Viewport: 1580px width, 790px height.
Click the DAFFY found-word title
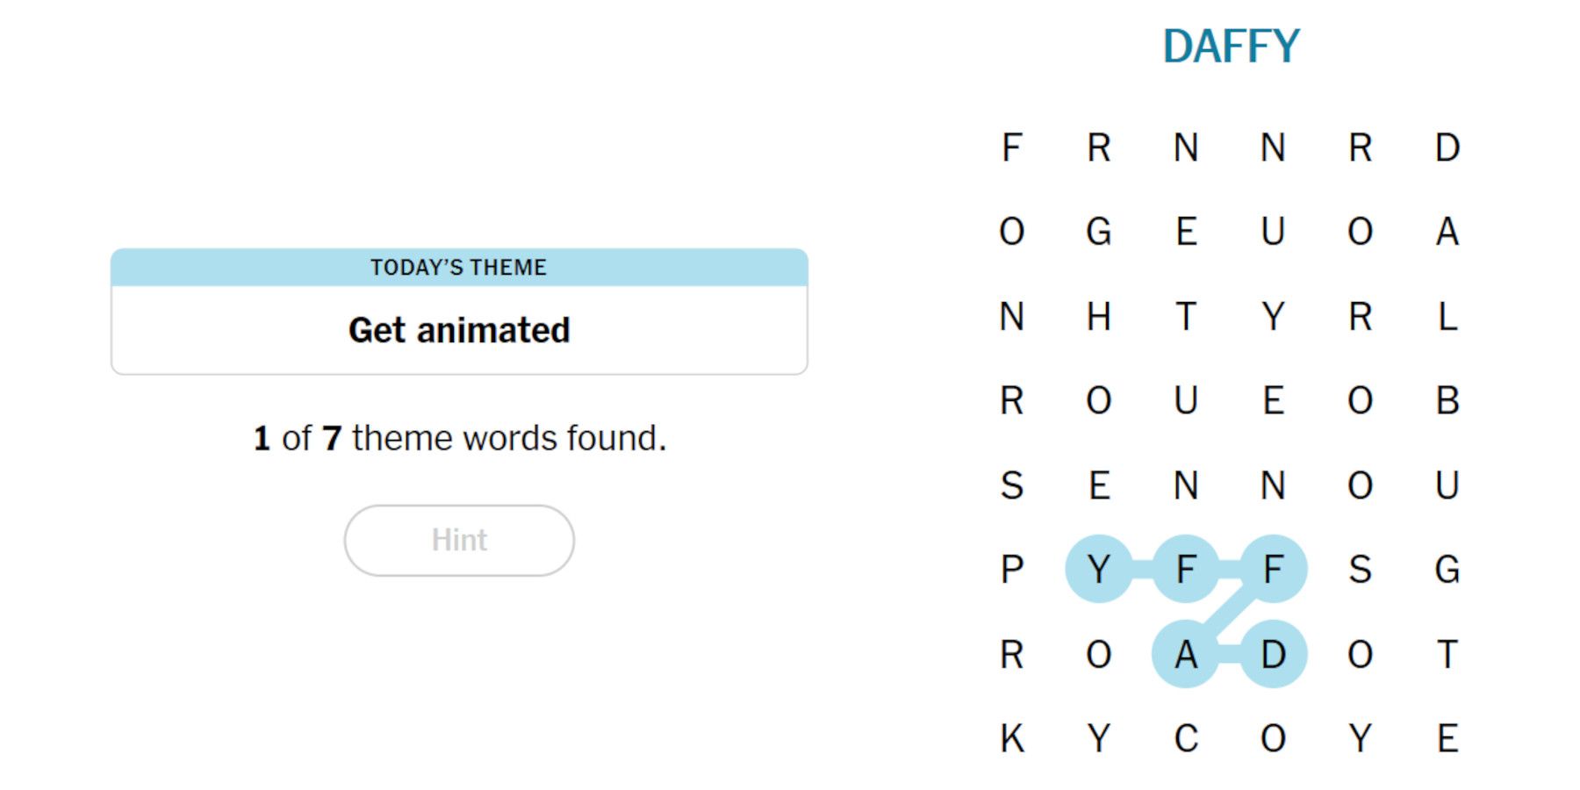pos(1231,47)
